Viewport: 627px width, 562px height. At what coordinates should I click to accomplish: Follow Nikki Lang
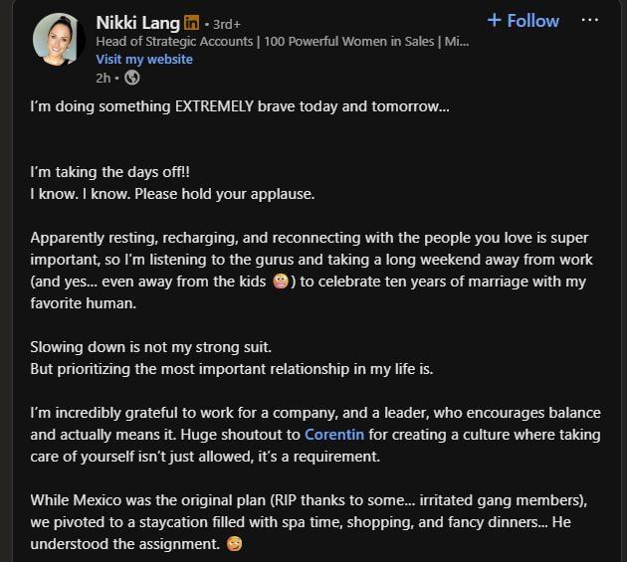pyautogui.click(x=522, y=21)
